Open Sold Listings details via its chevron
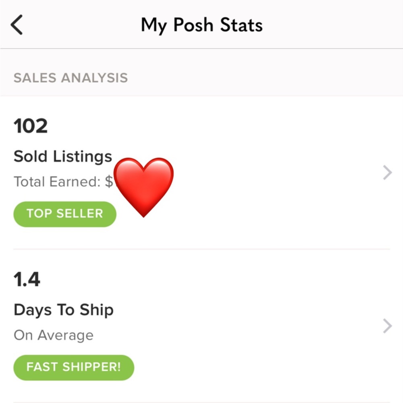The image size is (403, 403). coord(387,173)
